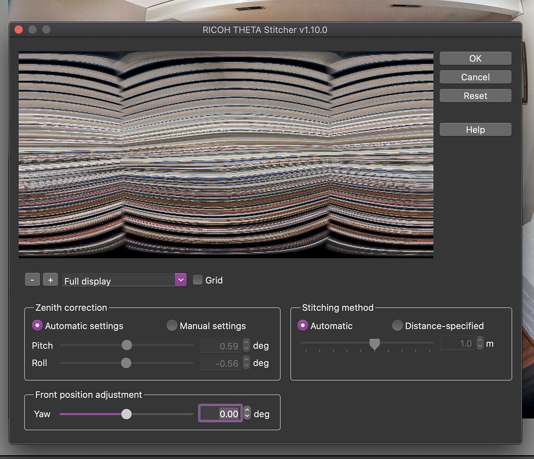Zoom out with the minus button
This screenshot has height=459, width=534.
pyautogui.click(x=33, y=280)
